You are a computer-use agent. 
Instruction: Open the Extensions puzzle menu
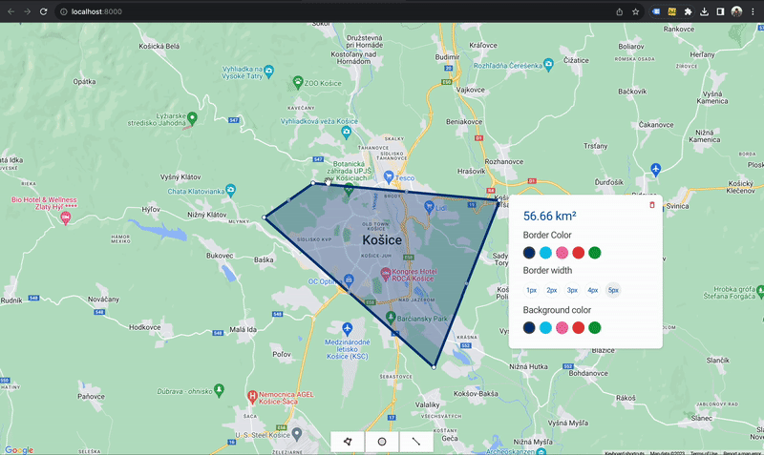point(688,11)
